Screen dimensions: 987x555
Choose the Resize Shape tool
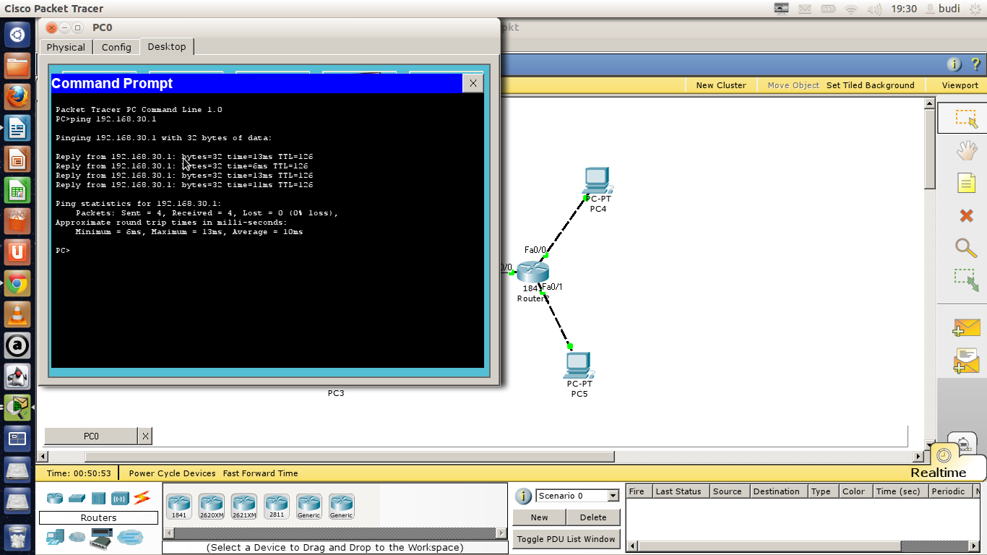pyautogui.click(x=966, y=280)
